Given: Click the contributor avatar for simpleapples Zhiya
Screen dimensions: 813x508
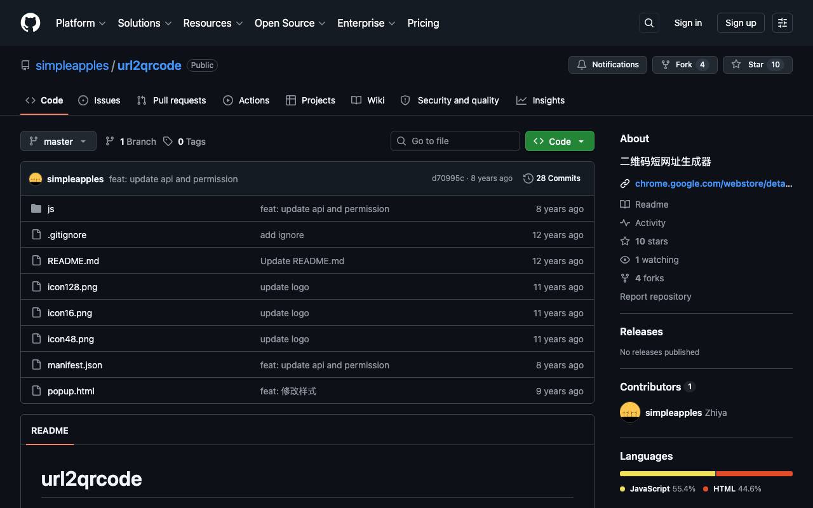Looking at the screenshot, I should tap(630, 413).
